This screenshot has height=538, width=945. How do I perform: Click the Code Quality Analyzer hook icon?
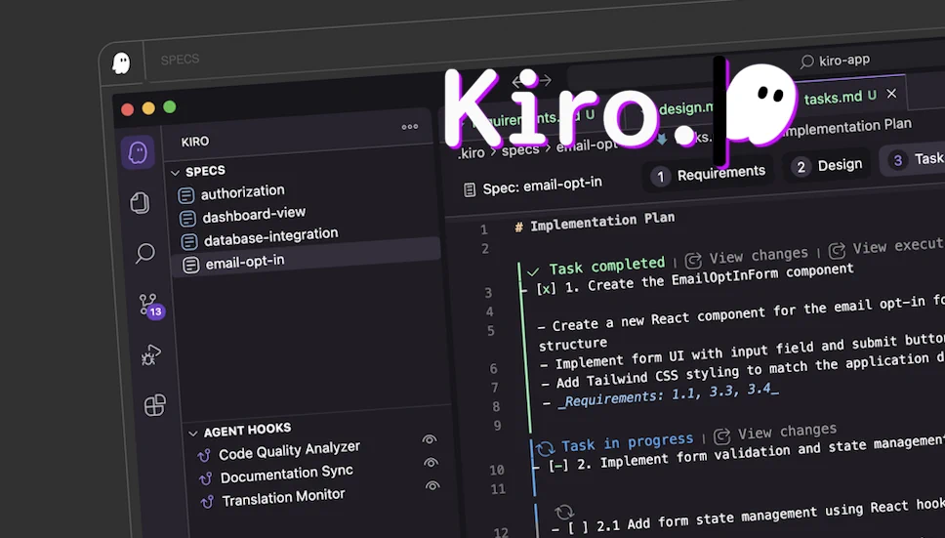[204, 455]
